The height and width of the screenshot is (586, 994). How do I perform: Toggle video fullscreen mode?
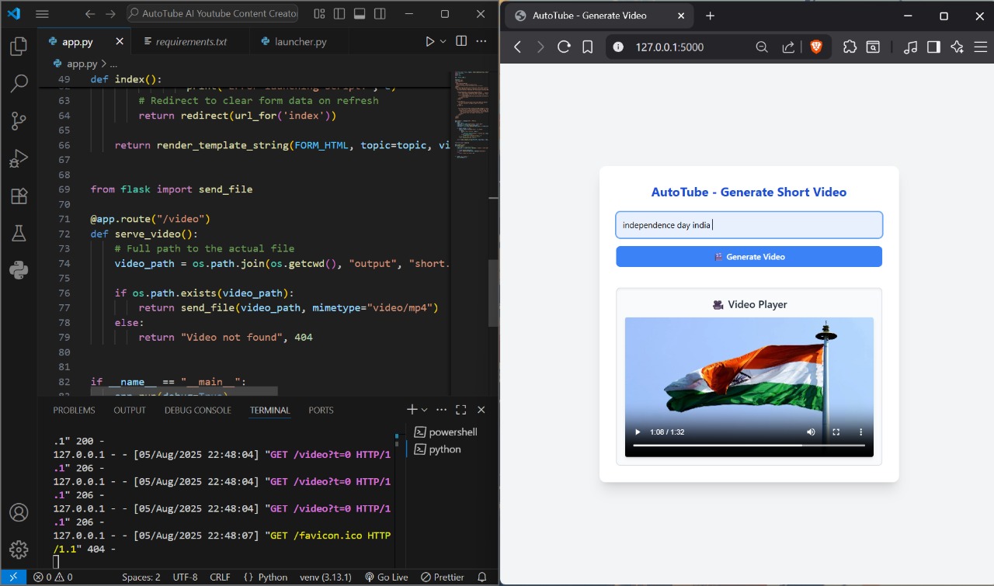point(836,432)
